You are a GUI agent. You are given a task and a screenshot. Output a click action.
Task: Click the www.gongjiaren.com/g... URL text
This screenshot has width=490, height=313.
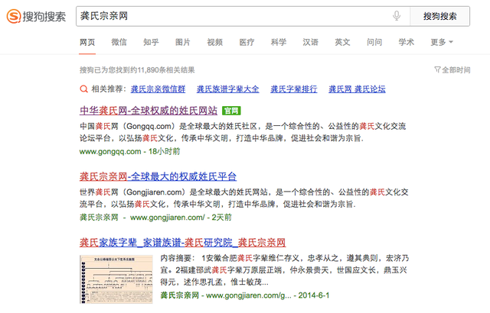248,295
